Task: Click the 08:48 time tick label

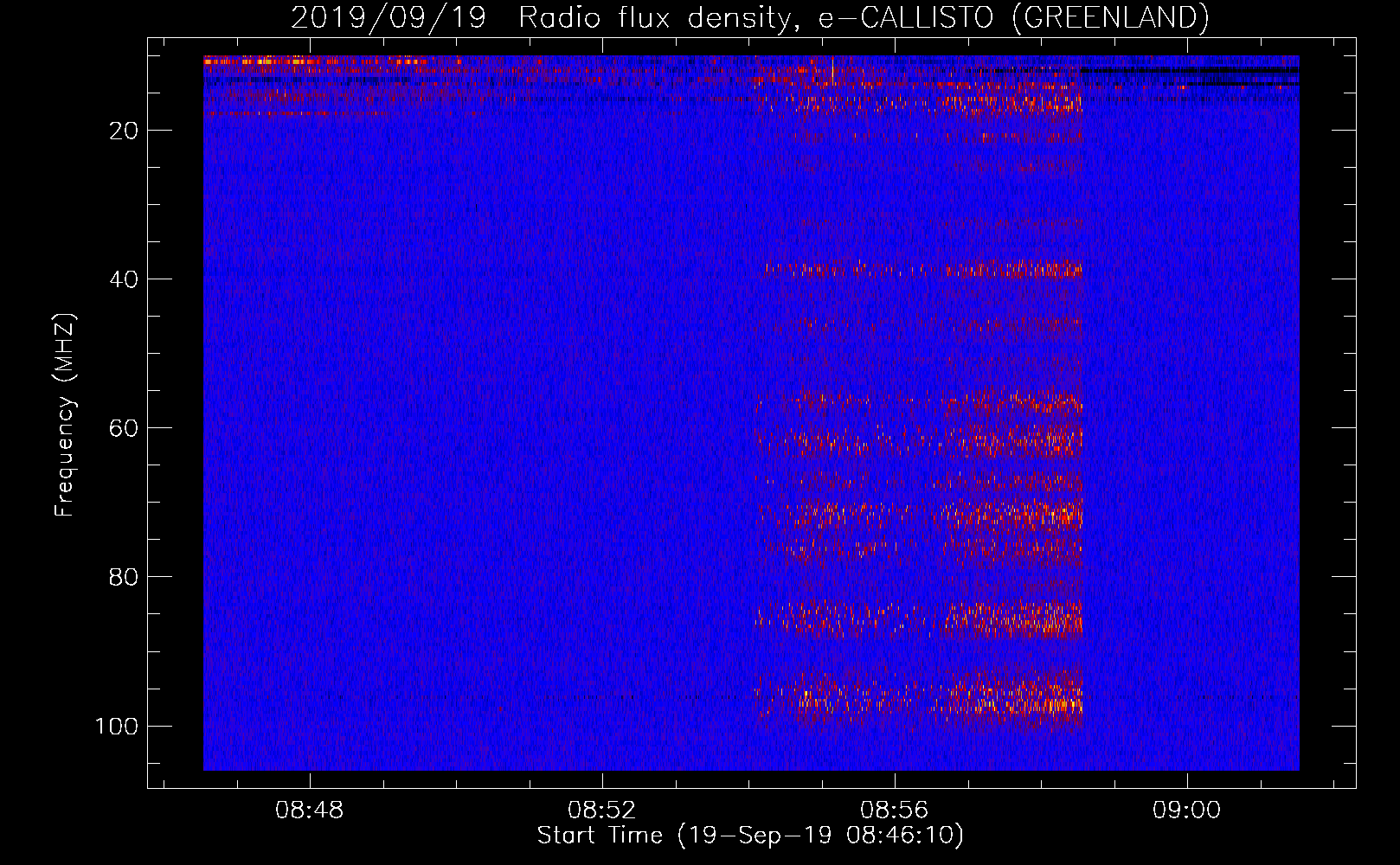Action: coord(309,811)
